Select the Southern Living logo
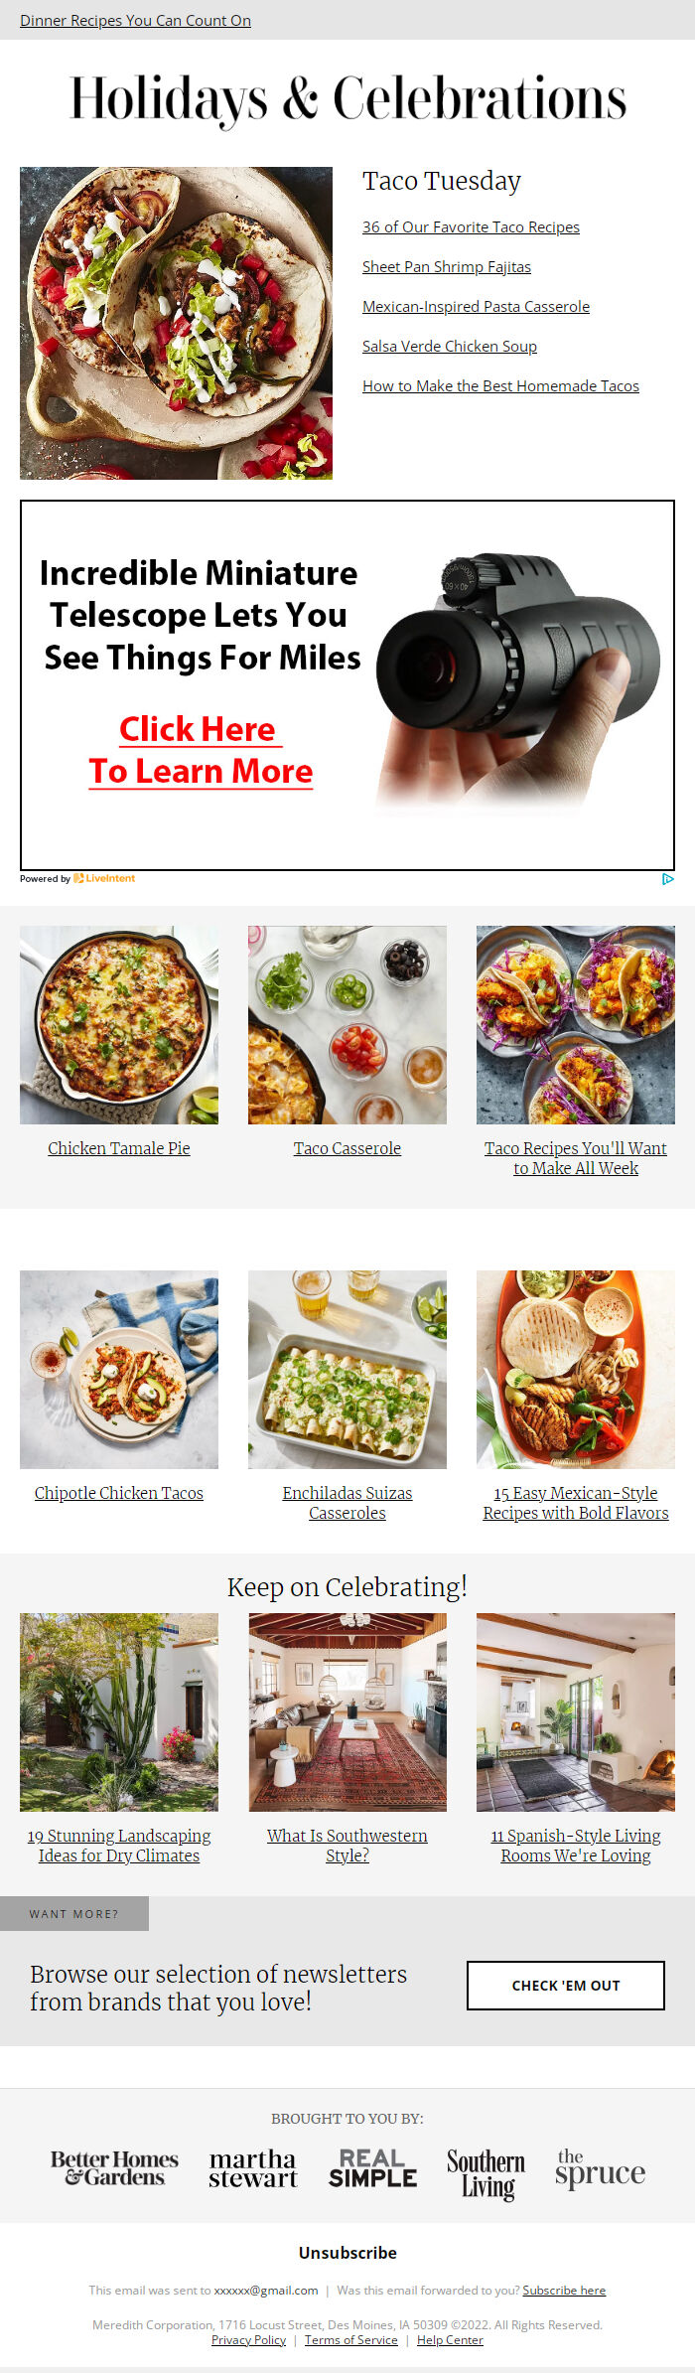Image resolution: width=695 pixels, height=2373 pixels. tap(486, 2173)
